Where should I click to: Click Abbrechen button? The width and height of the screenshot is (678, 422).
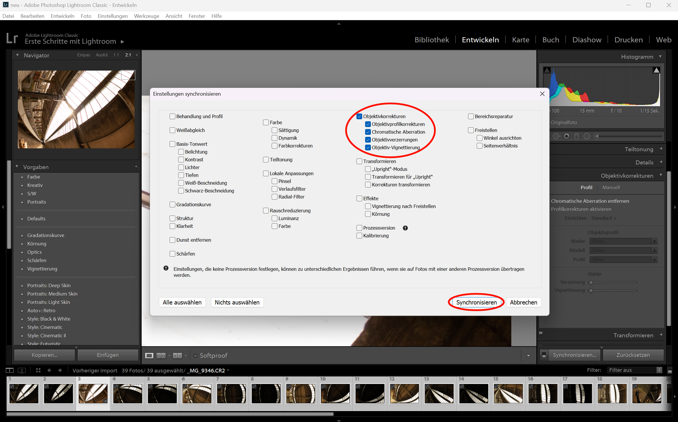(x=524, y=302)
